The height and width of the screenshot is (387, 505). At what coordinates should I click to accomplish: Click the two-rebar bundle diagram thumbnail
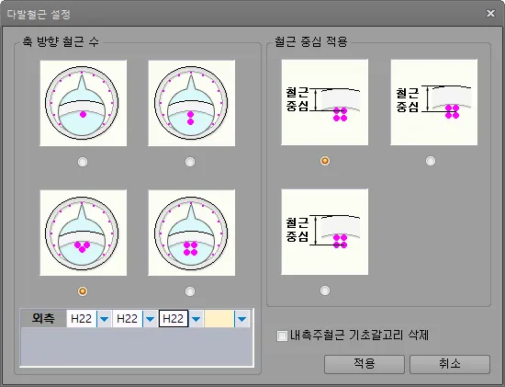point(191,103)
